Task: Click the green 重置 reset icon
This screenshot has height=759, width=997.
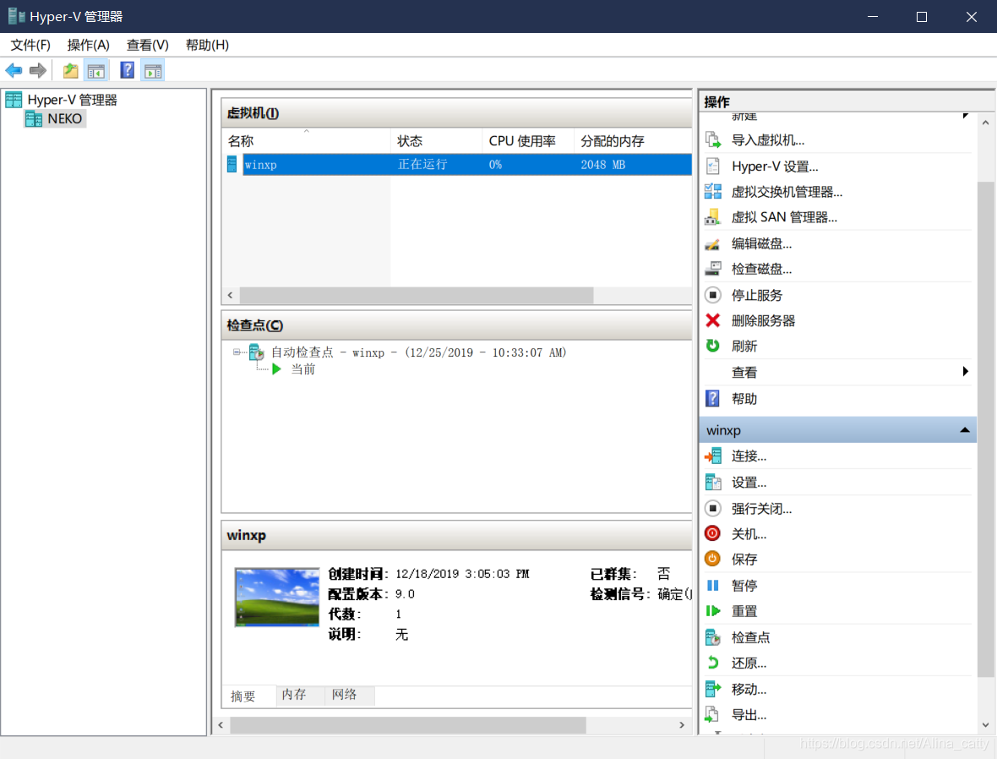Action: 713,611
